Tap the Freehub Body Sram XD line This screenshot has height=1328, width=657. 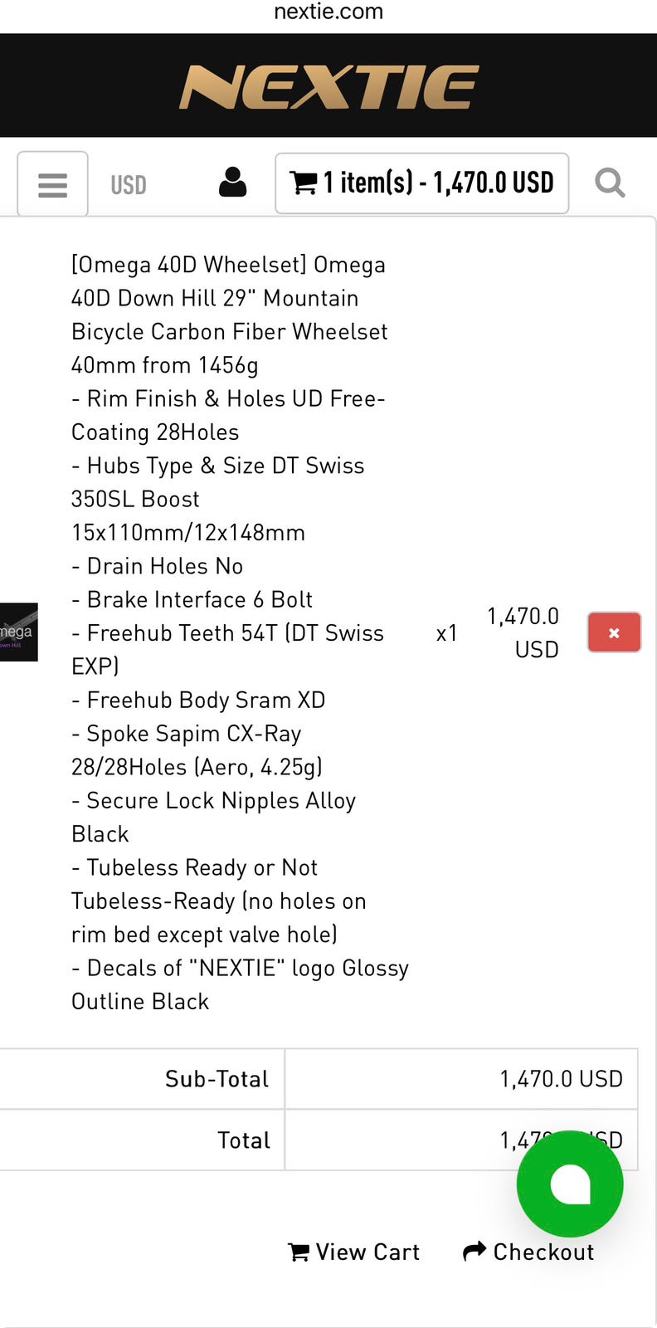(x=206, y=700)
